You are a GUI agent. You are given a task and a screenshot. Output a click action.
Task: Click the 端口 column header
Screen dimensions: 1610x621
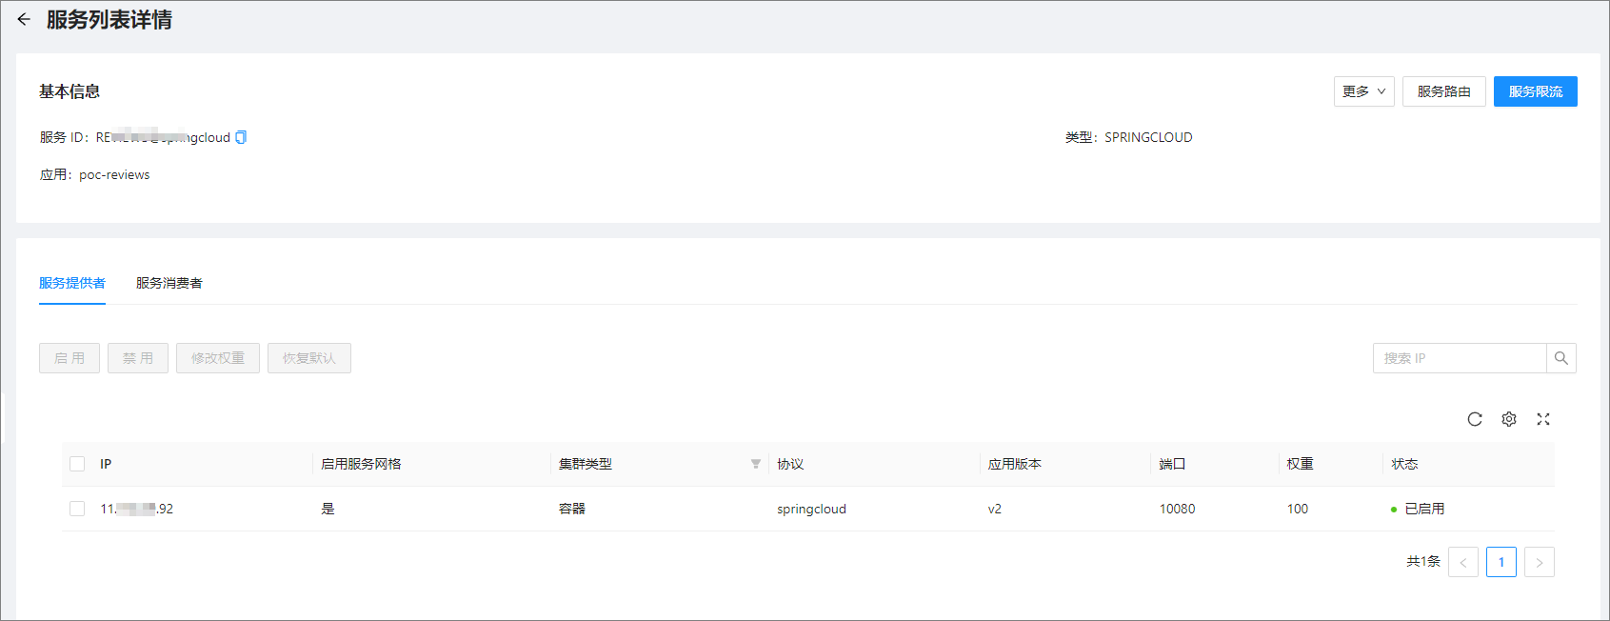[1173, 464]
